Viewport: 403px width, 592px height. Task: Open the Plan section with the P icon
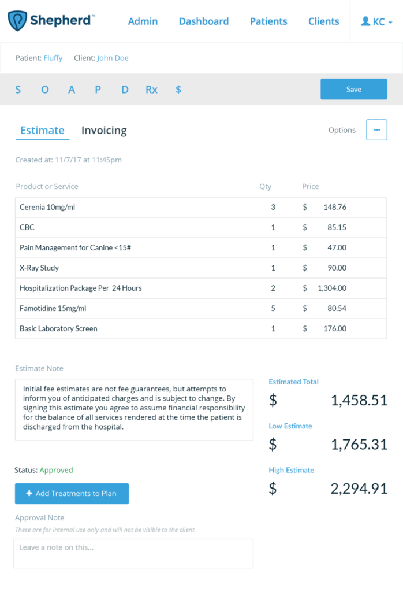[98, 89]
